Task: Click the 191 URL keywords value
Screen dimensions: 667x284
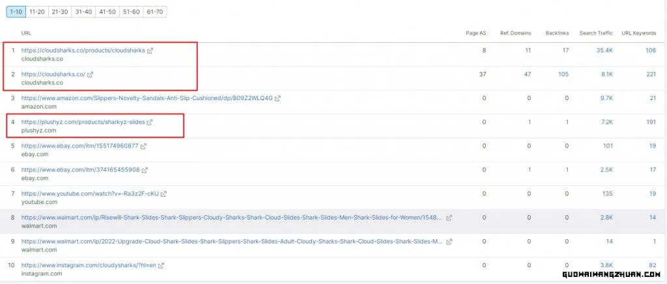Action: 651,122
